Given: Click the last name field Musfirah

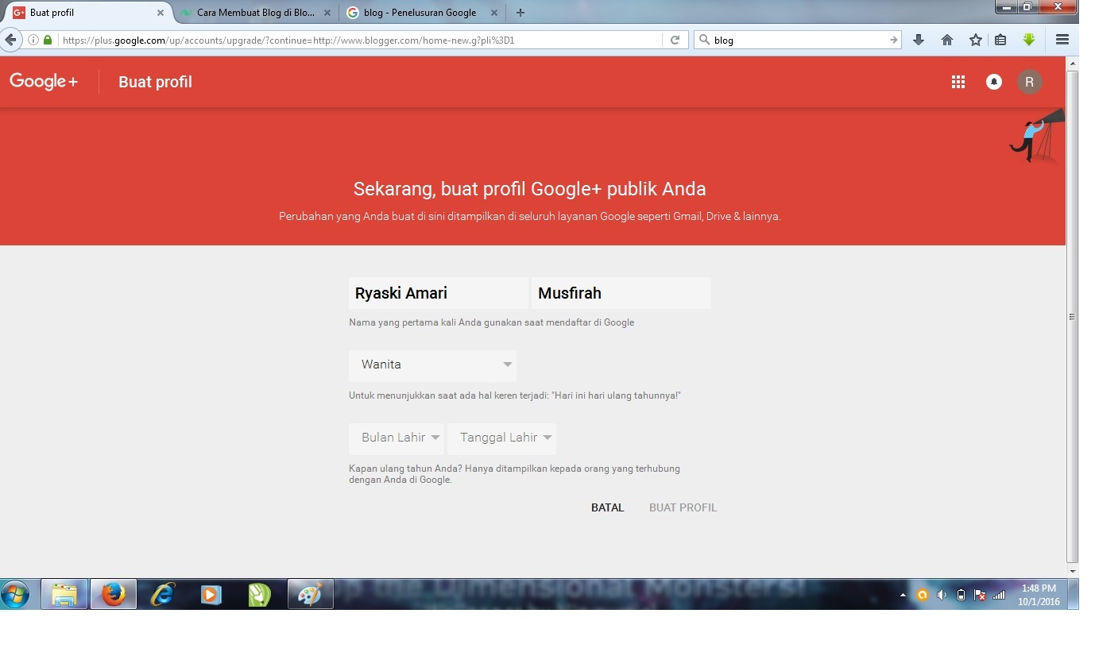Looking at the screenshot, I should coord(621,293).
